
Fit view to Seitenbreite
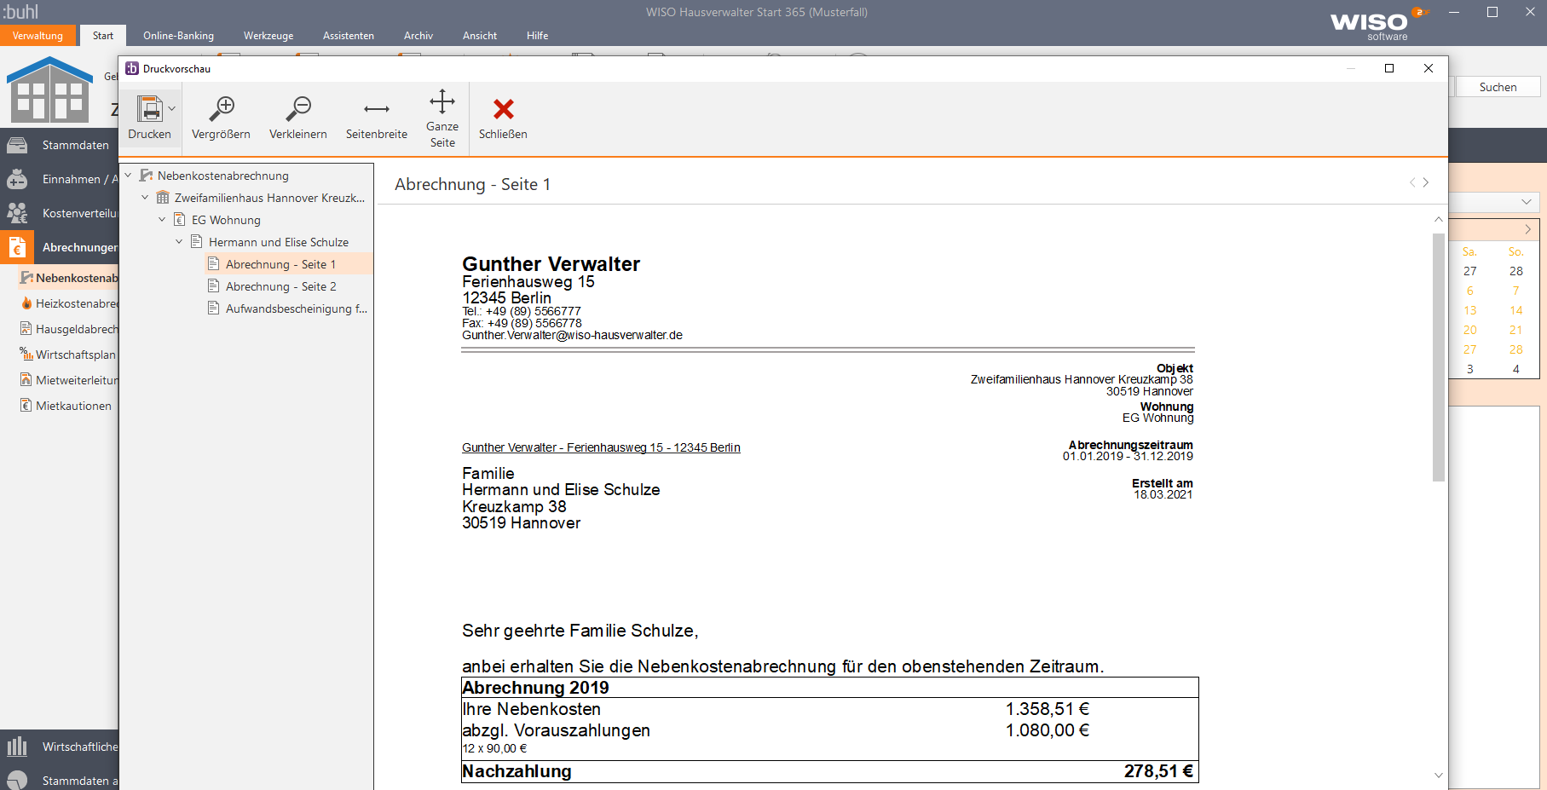(x=376, y=117)
